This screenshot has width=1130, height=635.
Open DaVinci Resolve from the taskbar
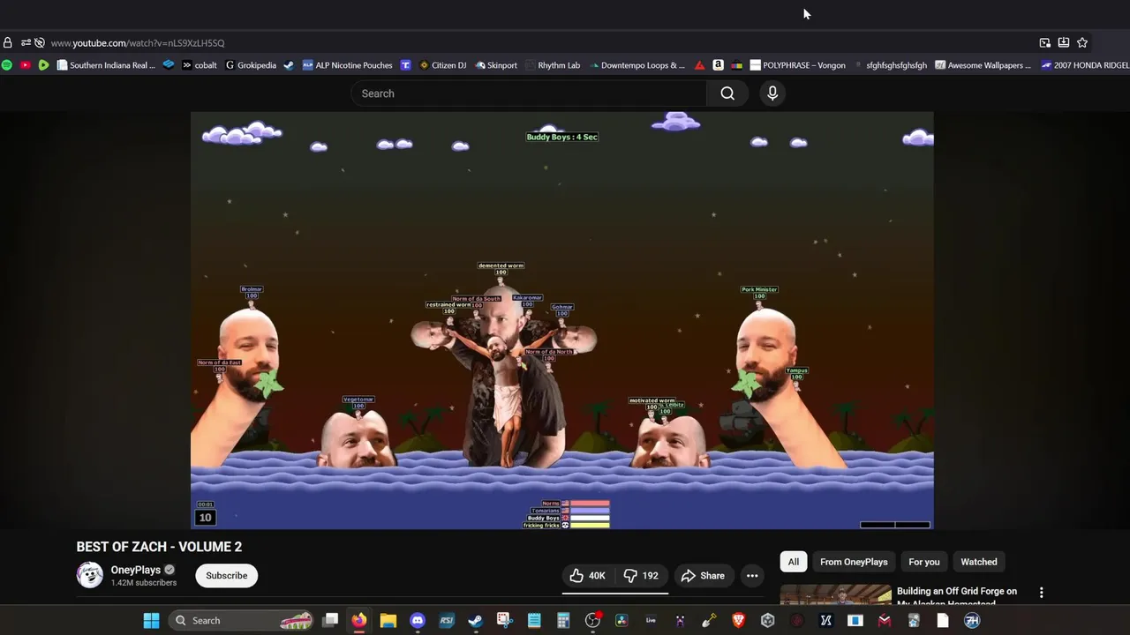(x=621, y=621)
